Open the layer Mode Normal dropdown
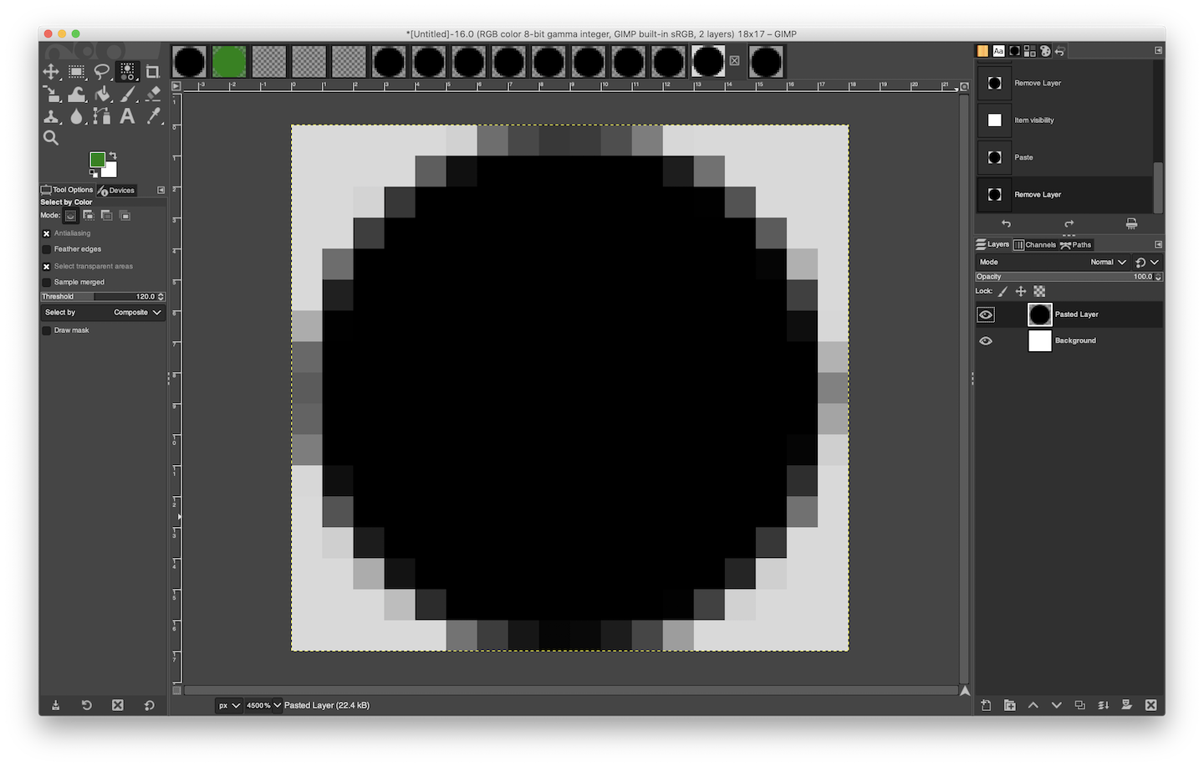 coord(1107,262)
